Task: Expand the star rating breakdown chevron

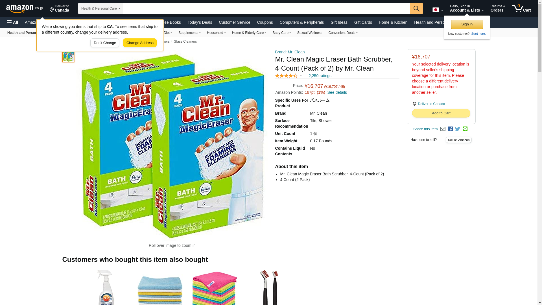Action: pyautogui.click(x=301, y=76)
